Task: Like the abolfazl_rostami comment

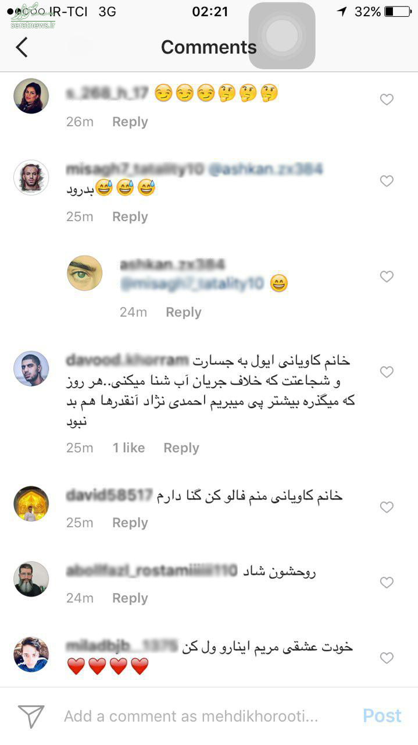Action: (x=387, y=582)
